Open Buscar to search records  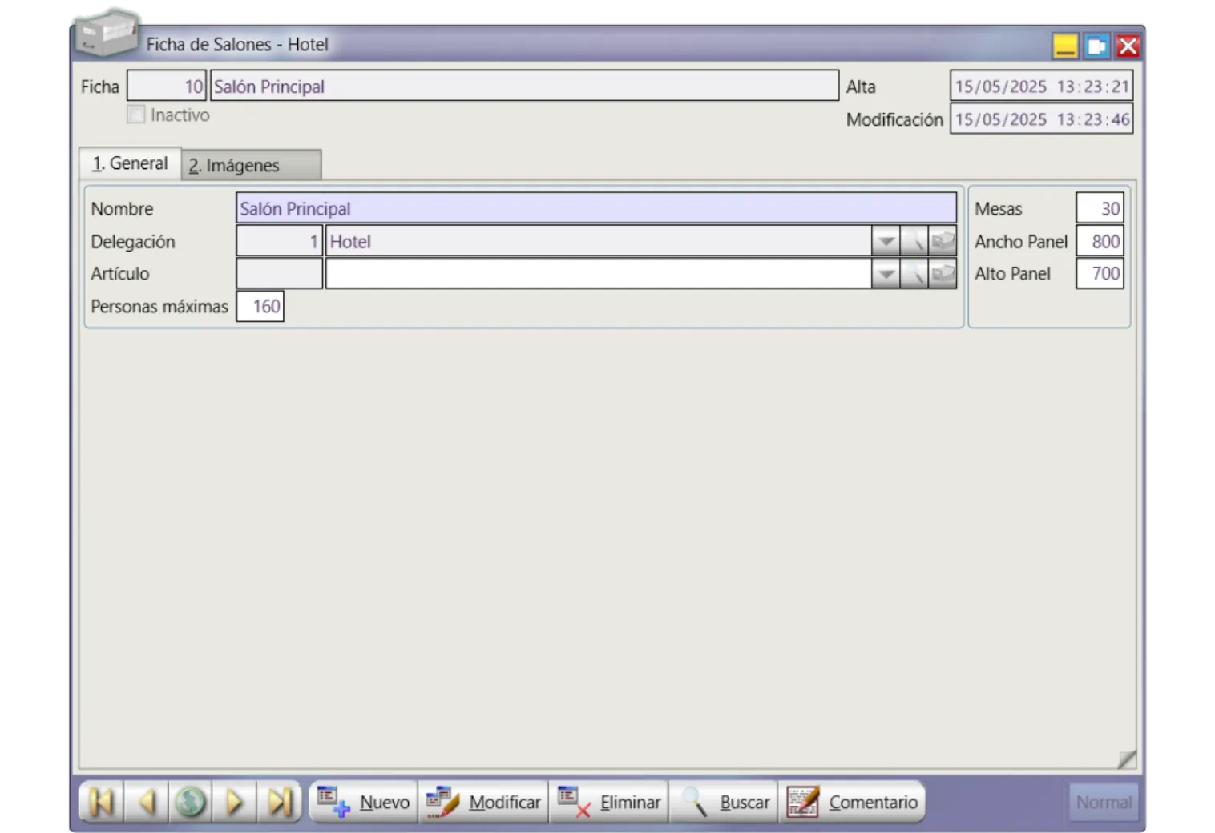point(725,802)
